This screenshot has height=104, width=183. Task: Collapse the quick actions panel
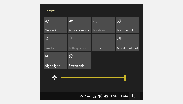tap(50, 10)
